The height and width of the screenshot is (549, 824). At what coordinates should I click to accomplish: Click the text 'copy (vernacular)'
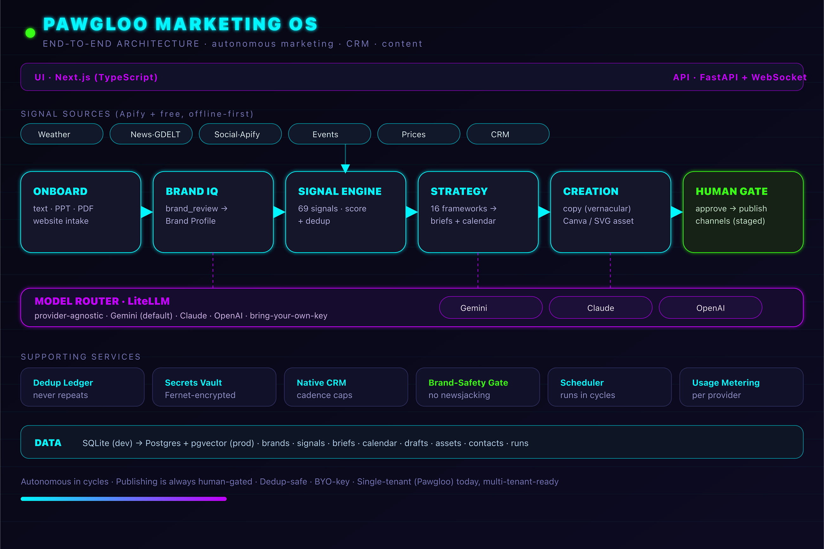[597, 209]
